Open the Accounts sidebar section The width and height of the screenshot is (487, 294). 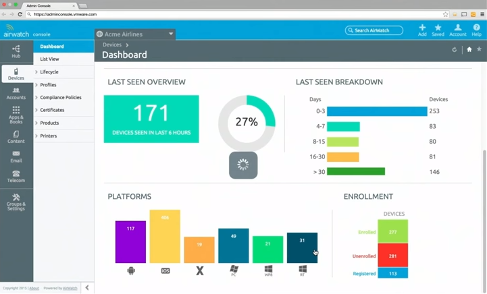tap(16, 93)
